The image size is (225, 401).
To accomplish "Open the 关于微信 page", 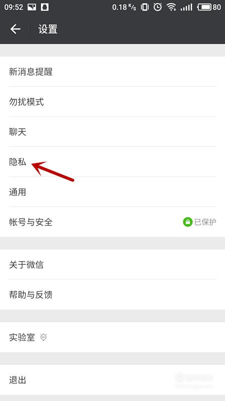I will pyautogui.click(x=112, y=265).
